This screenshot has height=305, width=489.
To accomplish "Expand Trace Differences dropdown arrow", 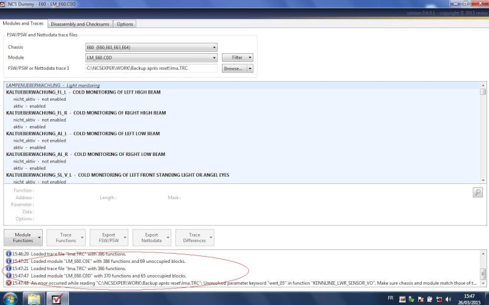I will pos(211,238).
